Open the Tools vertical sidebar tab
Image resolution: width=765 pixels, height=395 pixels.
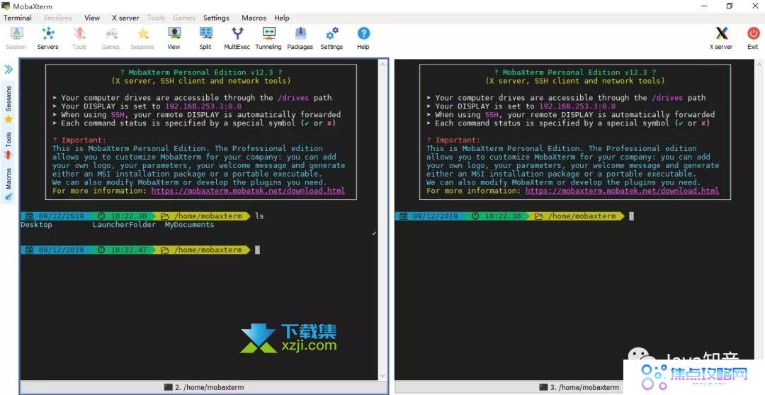pyautogui.click(x=8, y=145)
